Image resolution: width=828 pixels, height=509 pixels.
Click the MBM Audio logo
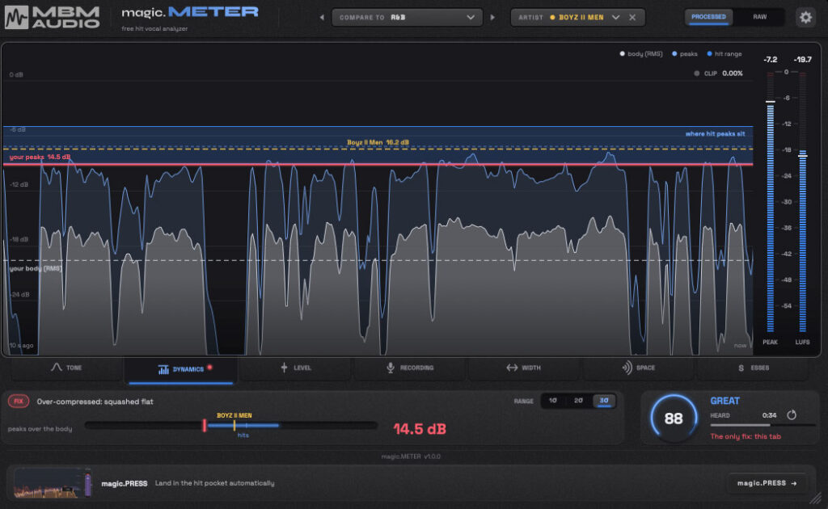(53, 18)
